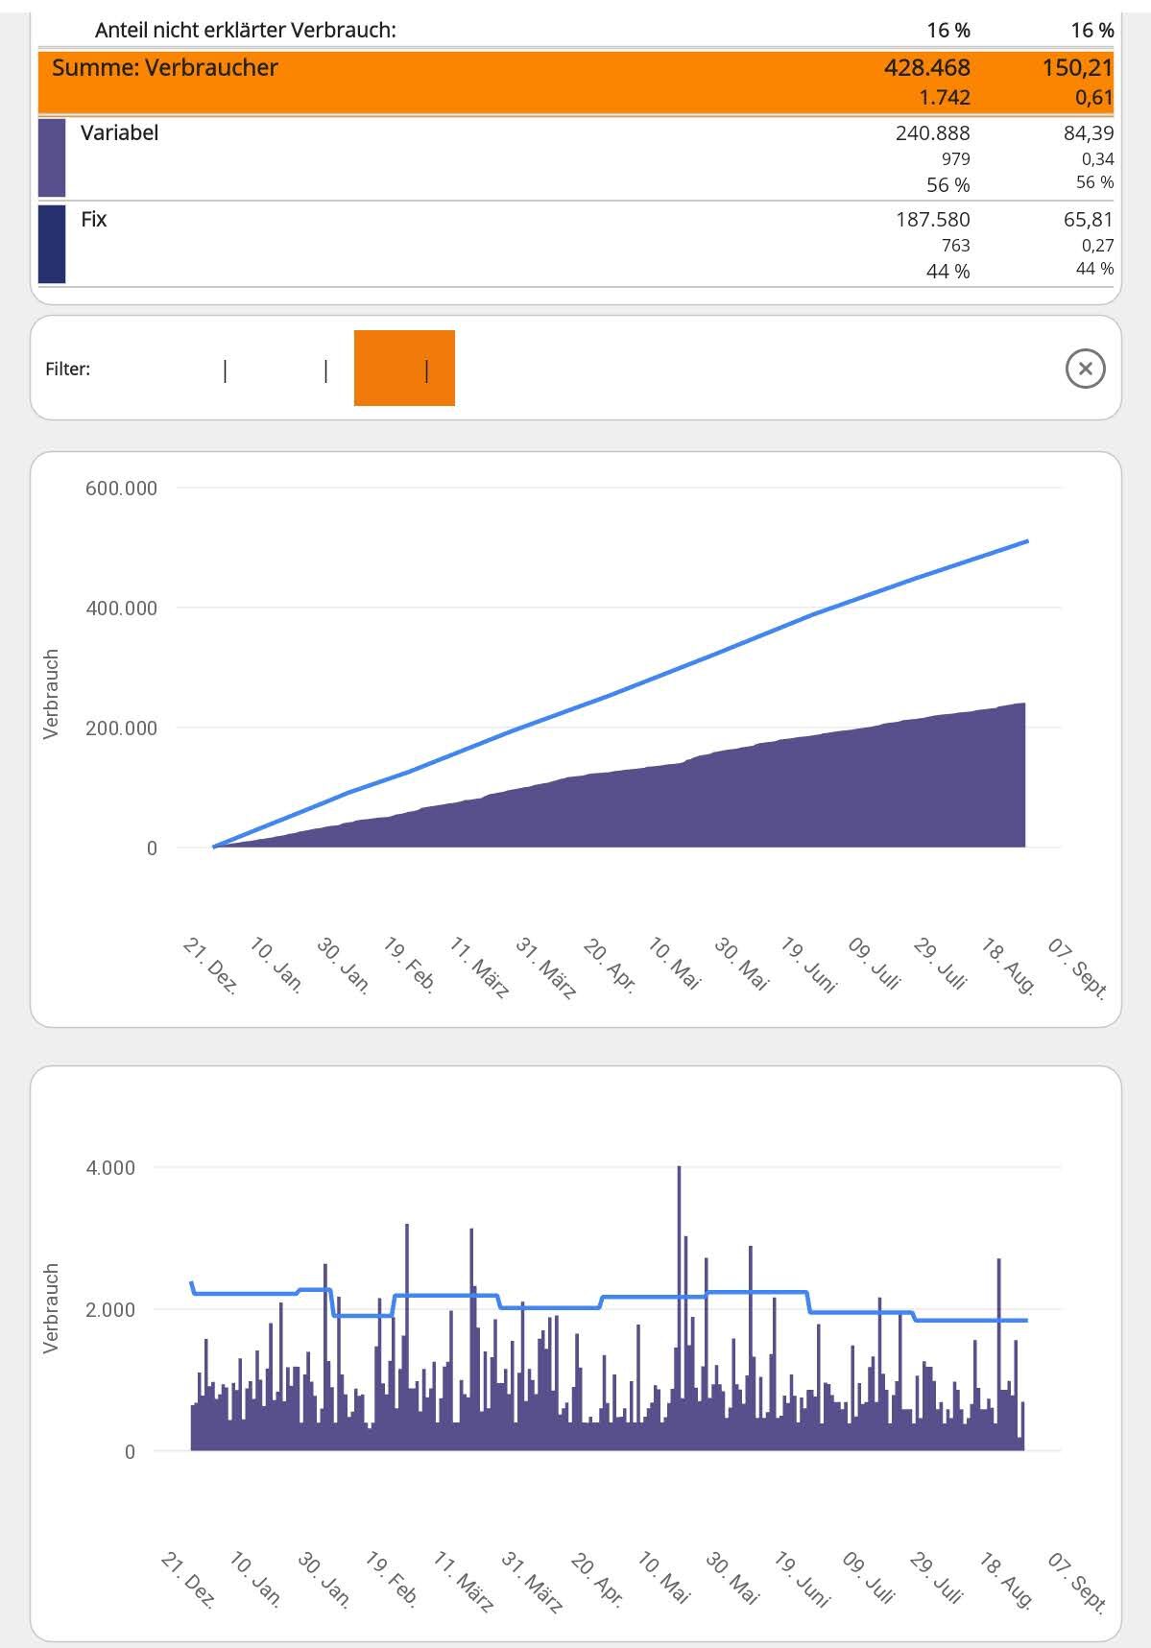The height and width of the screenshot is (1648, 1151).
Task: Click the 65,81 value in Fix row
Action: pyautogui.click(x=1088, y=219)
